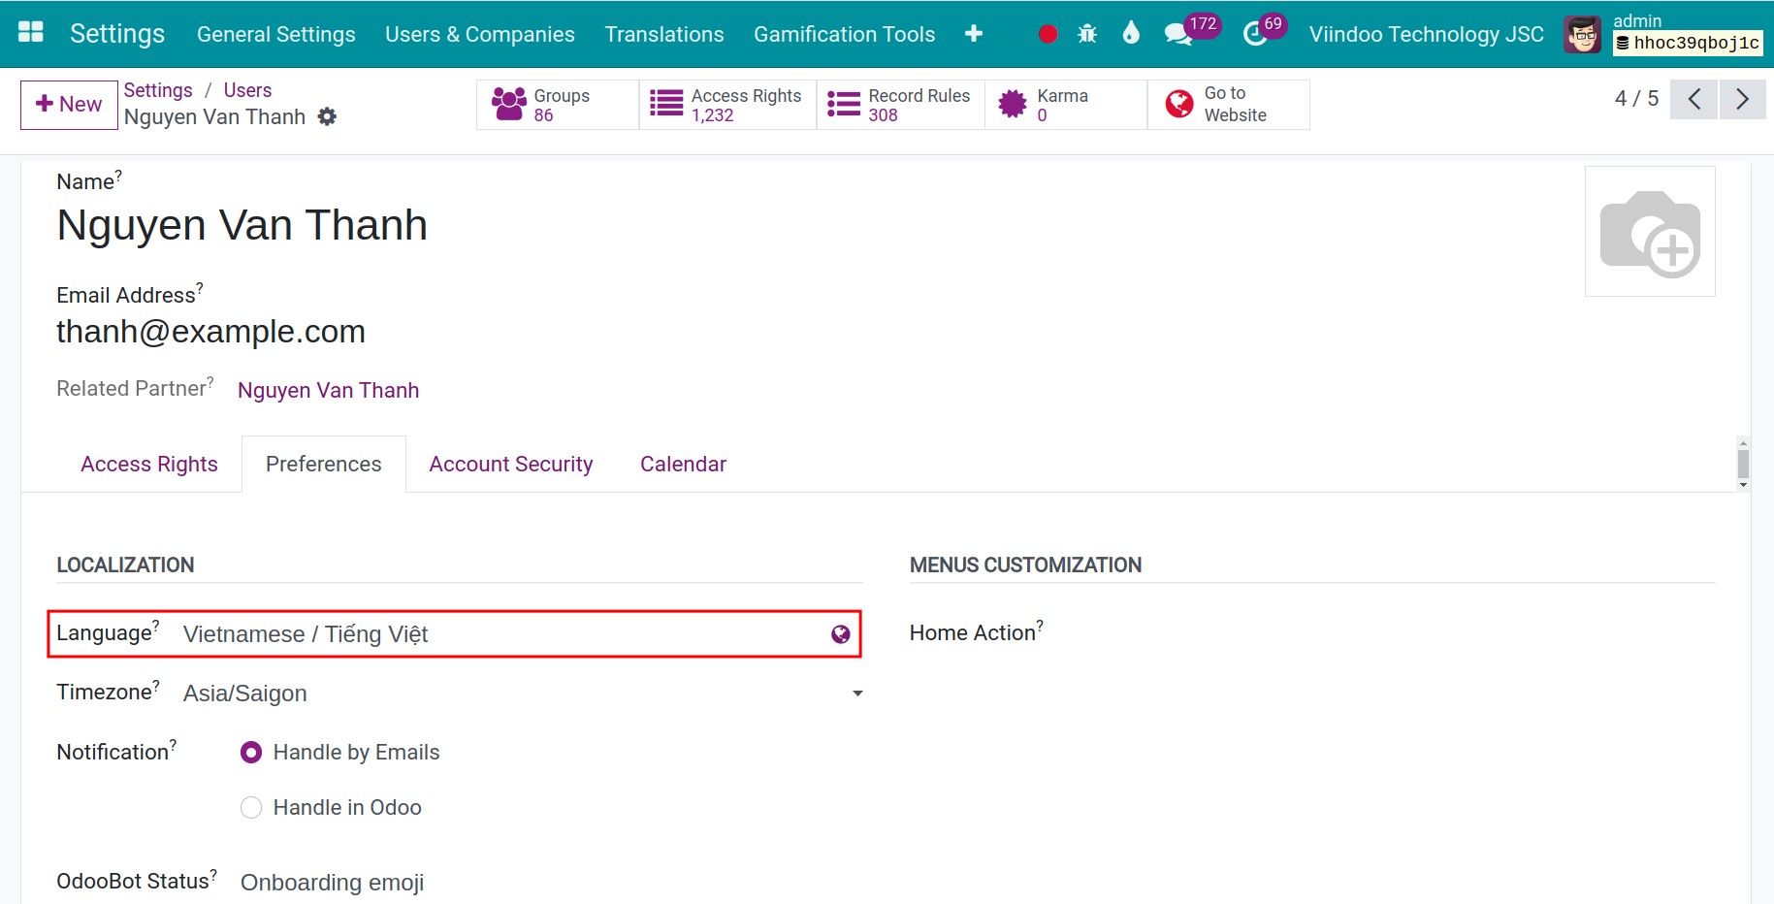
Task: Open Related Partner Nguyen Van Thanh link
Action: point(329,390)
